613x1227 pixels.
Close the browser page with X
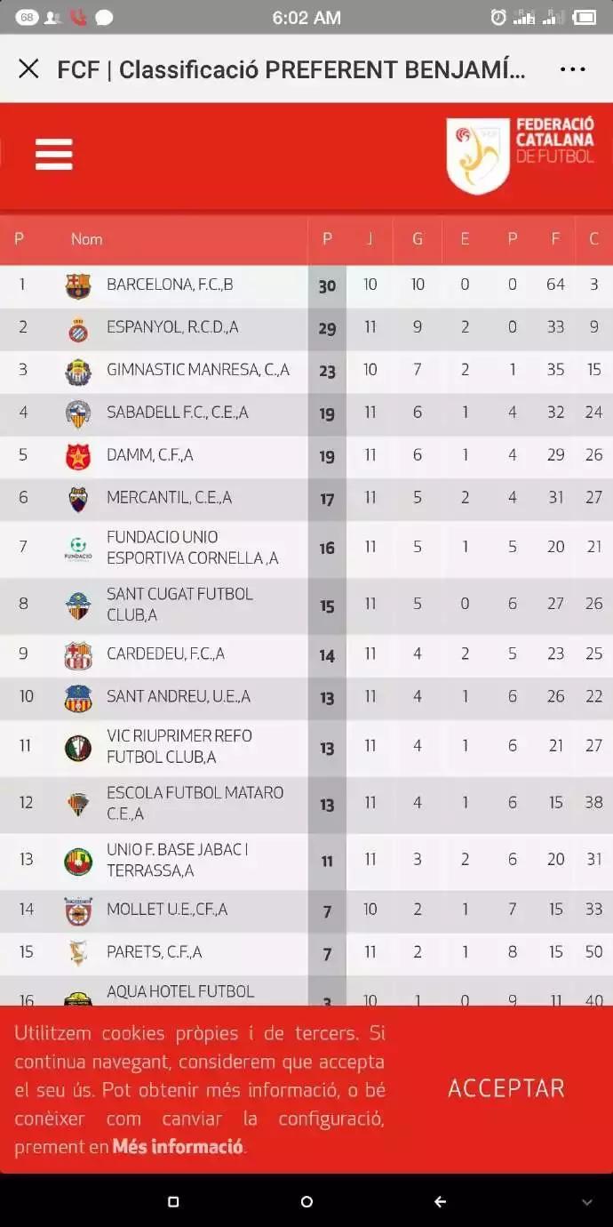click(x=28, y=69)
